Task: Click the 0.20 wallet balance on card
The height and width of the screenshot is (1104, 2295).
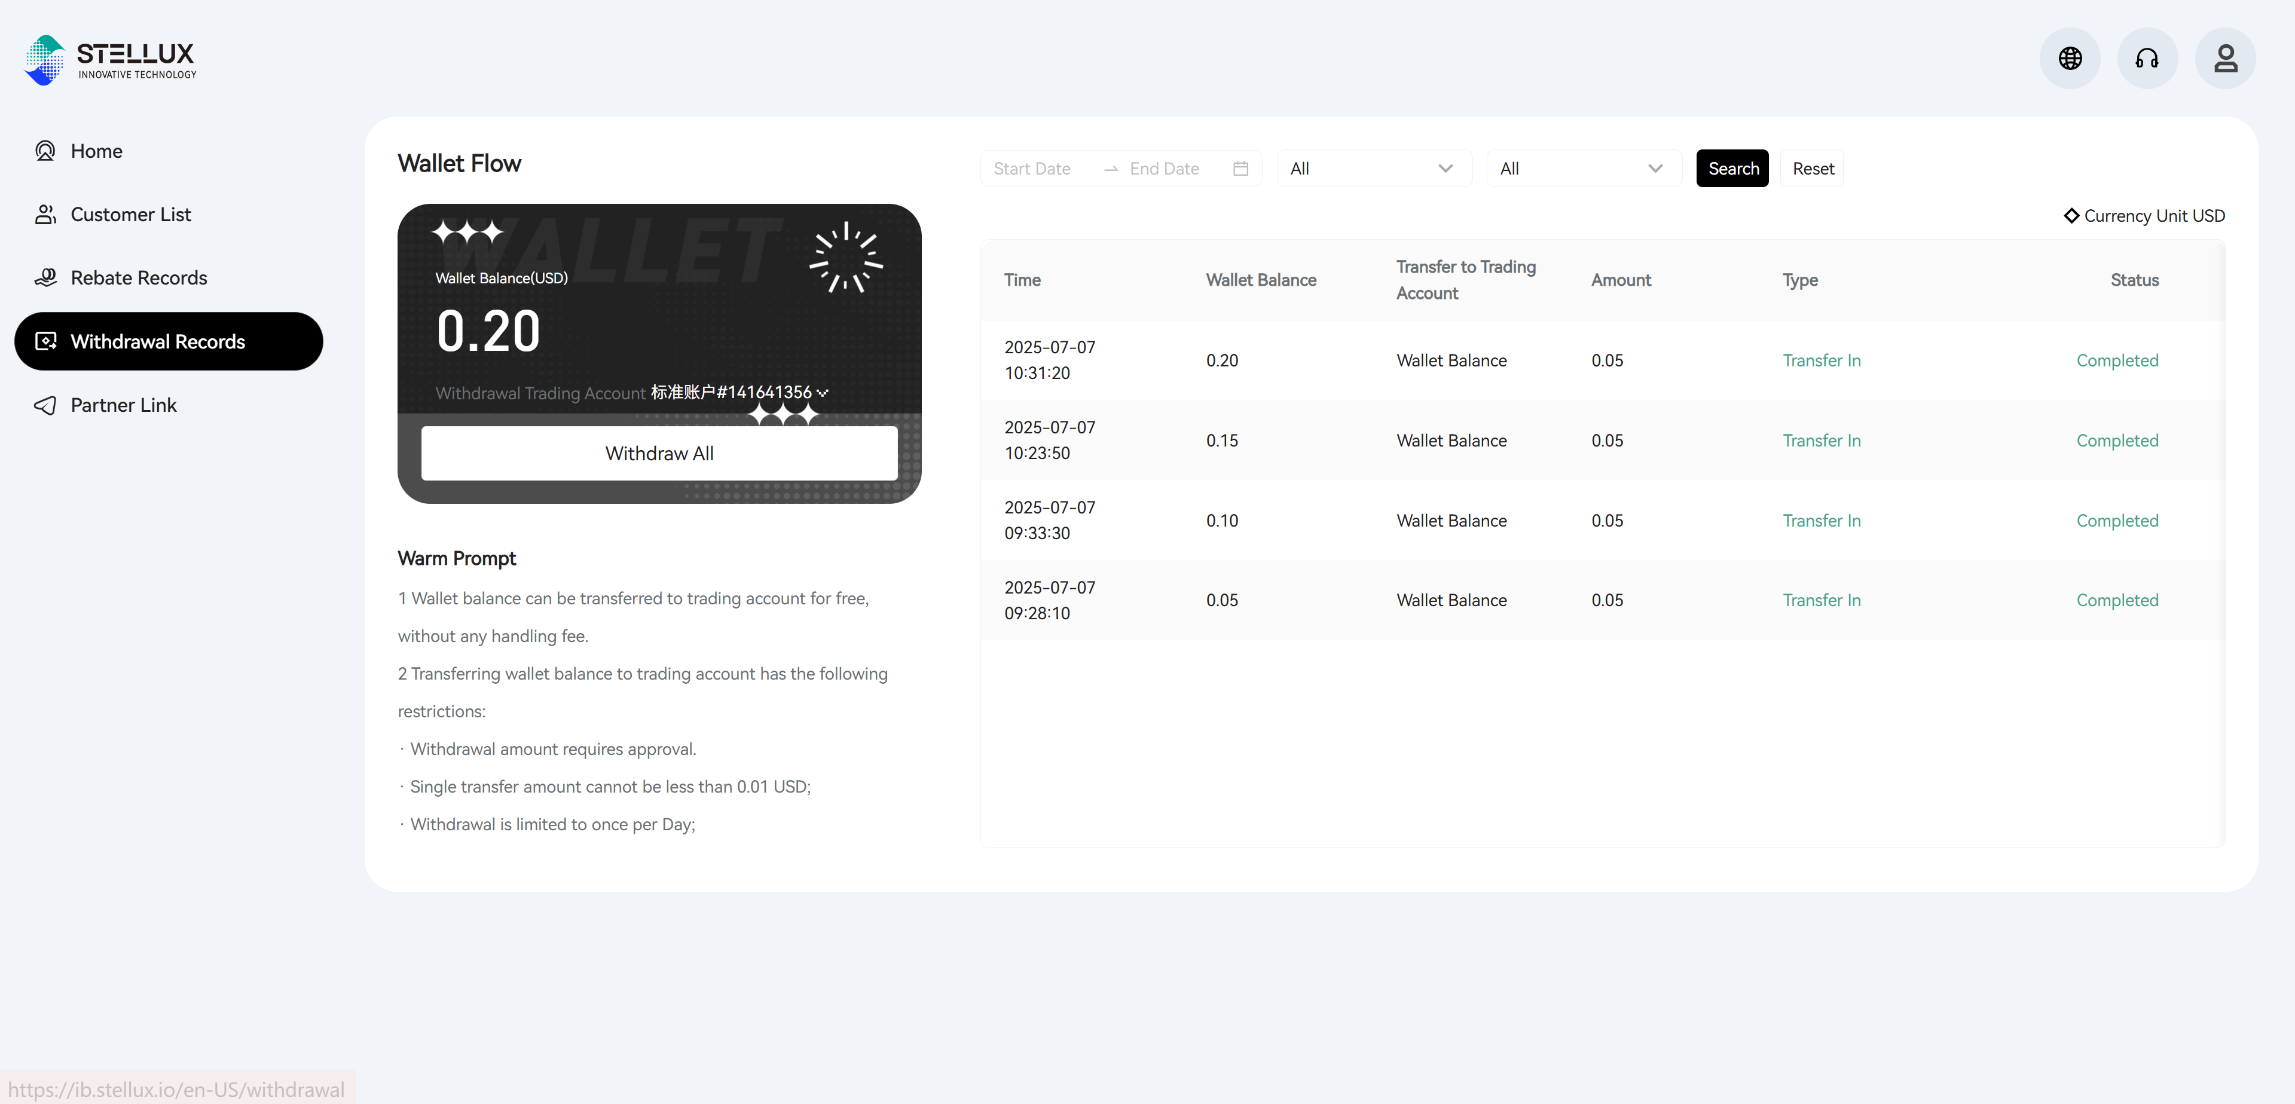Action: (488, 331)
